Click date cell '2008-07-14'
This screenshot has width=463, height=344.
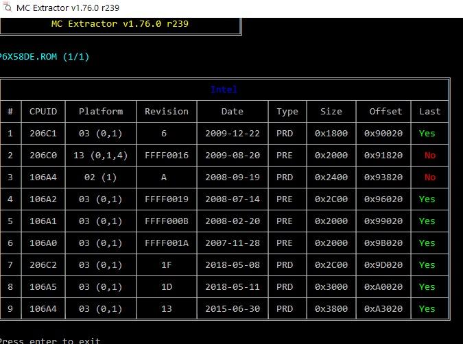point(233,199)
